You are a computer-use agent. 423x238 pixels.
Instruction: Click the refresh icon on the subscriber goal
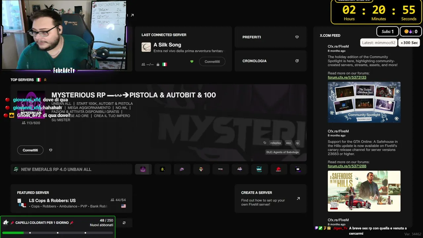tap(124, 223)
